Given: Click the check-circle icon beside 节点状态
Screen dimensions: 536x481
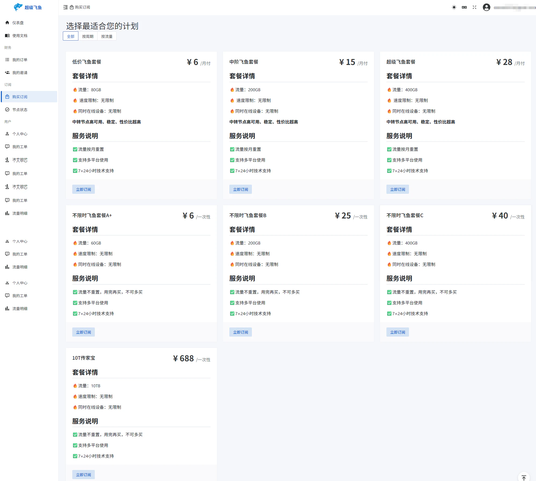Looking at the screenshot, I should coord(7,110).
